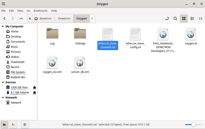Screen dimensions: 205x129
Task: Select ethercat_slave_channels.txt file icon
Action: 107,34
